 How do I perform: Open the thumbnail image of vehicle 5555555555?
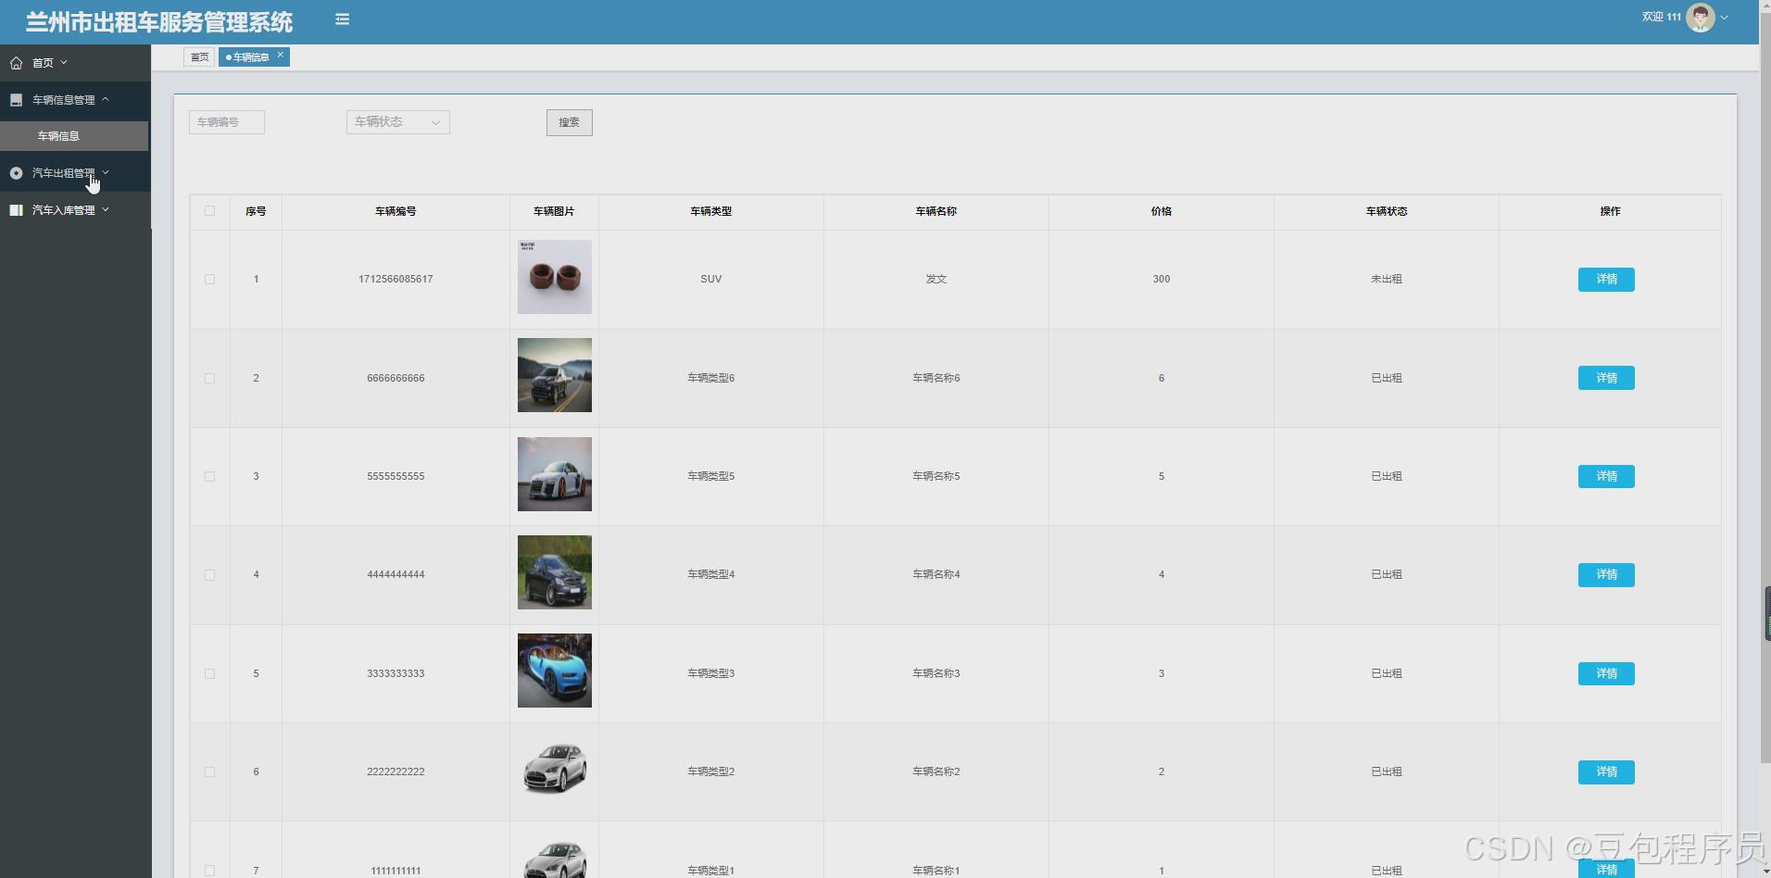[555, 474]
